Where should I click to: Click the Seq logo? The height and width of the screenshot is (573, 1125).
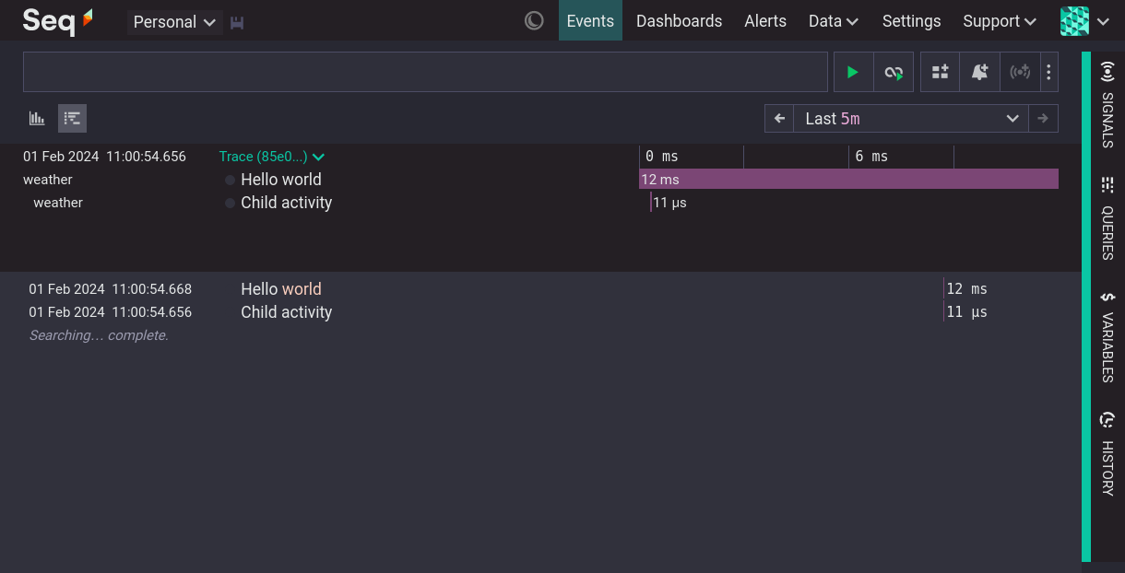click(58, 20)
